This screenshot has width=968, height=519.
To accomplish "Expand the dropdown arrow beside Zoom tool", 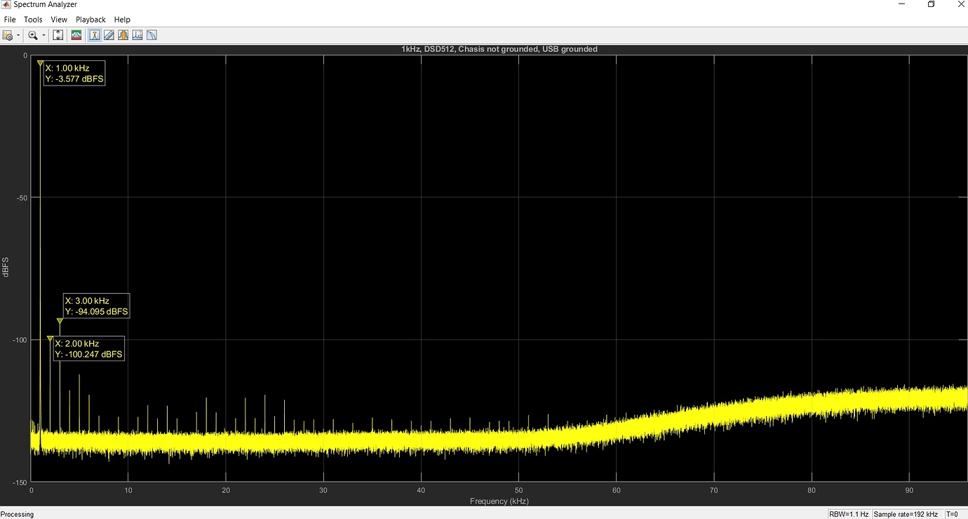I will coord(43,35).
